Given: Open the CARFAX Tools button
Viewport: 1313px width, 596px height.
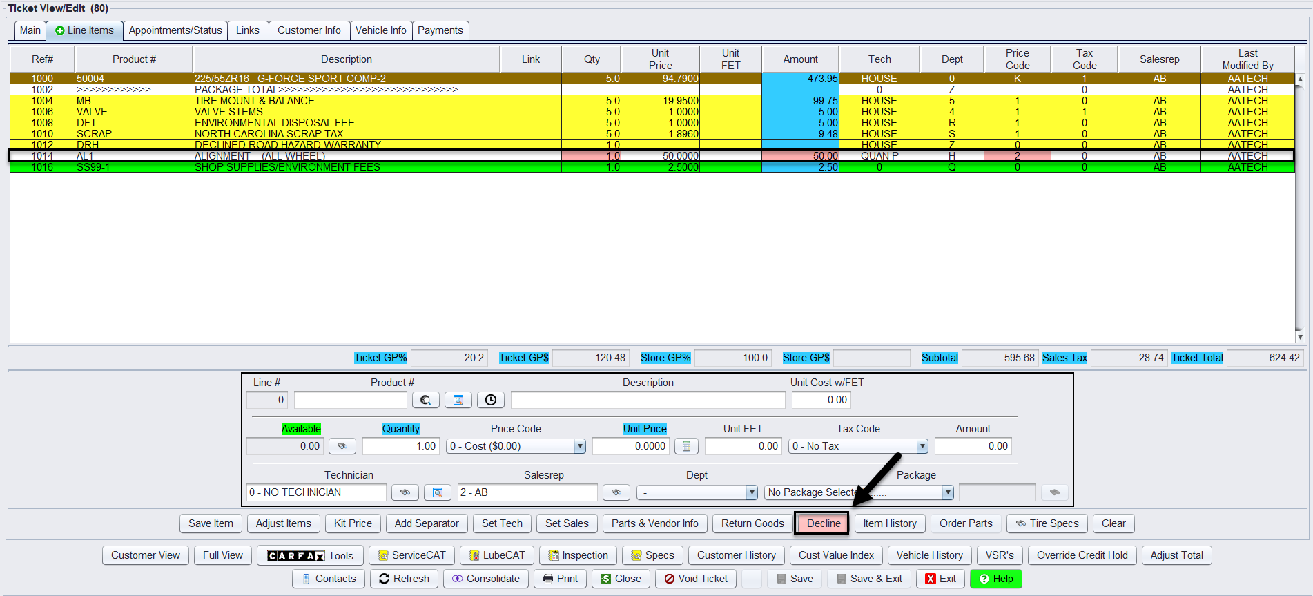Looking at the screenshot, I should [310, 555].
